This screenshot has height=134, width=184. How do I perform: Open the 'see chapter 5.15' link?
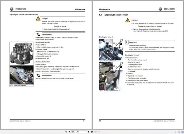[139, 31]
